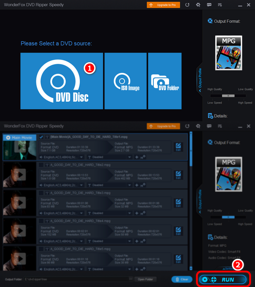Click Upgrade to Pro in DVD source window
This screenshot has width=255, height=287.
point(163,5)
